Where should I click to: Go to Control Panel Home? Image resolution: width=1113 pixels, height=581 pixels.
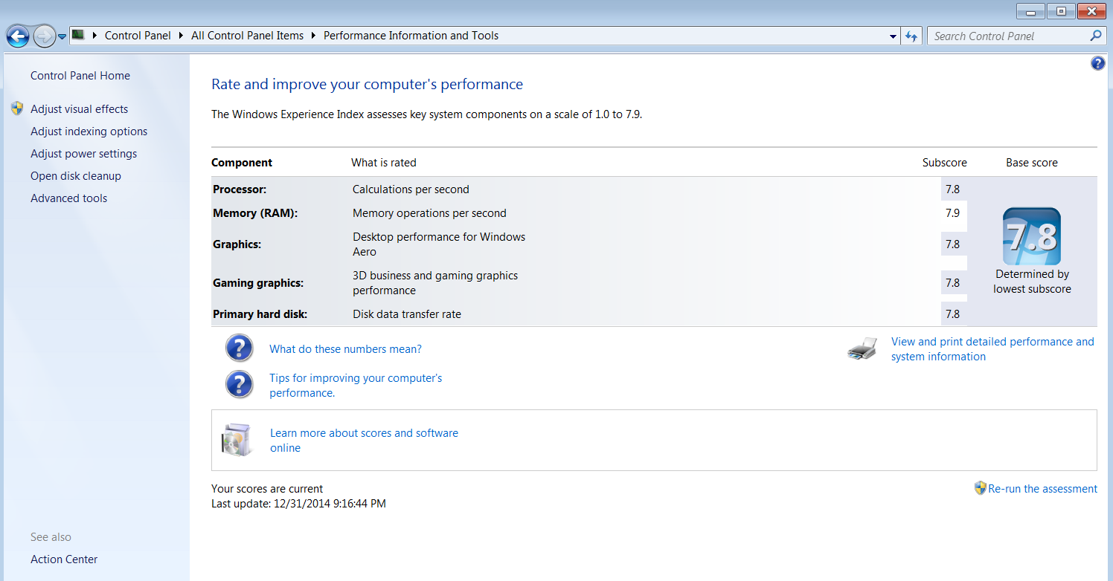click(80, 76)
